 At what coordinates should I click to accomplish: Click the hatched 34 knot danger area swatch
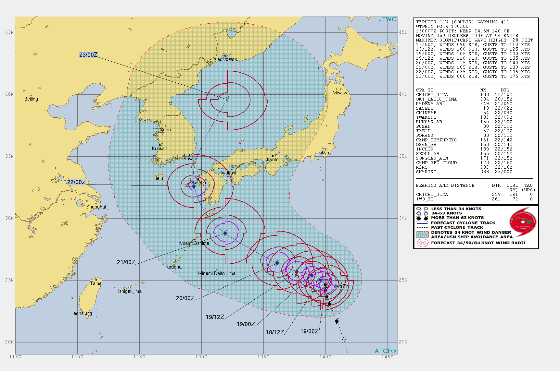click(422, 234)
